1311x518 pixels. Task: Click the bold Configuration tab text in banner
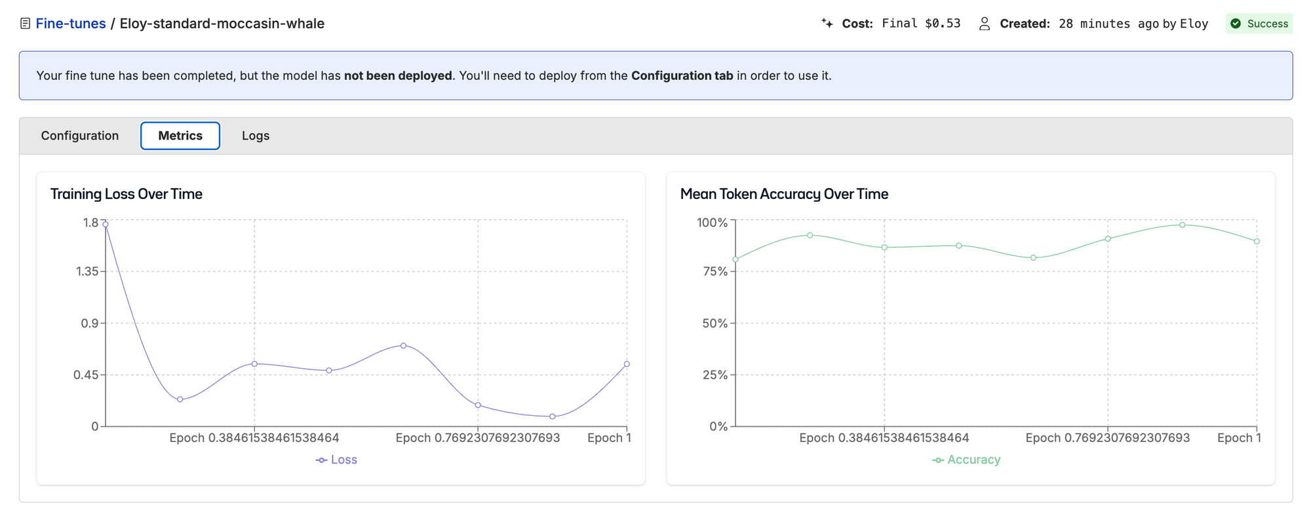682,76
